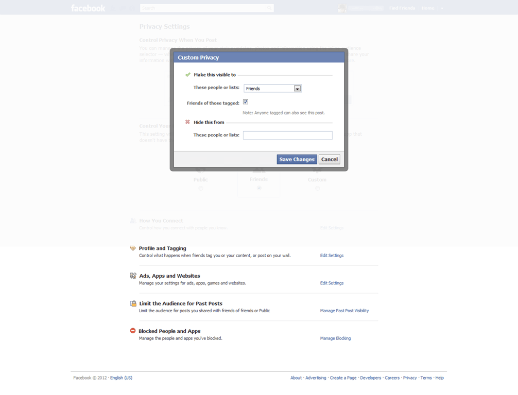Click the Terms footer link
The image size is (518, 395).
(426, 378)
